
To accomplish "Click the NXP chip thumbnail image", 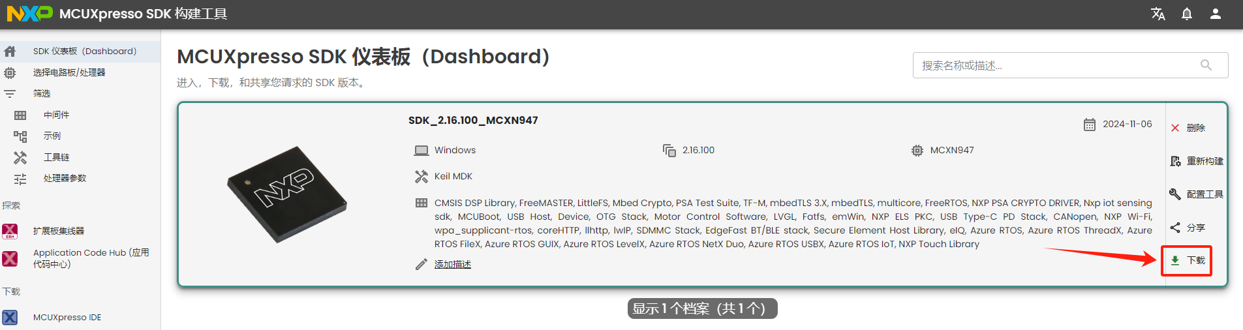I will tap(287, 194).
